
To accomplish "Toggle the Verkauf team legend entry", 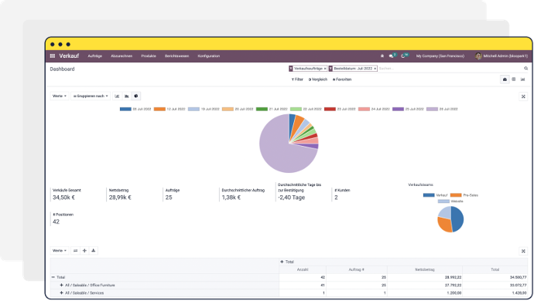I will click(436, 195).
